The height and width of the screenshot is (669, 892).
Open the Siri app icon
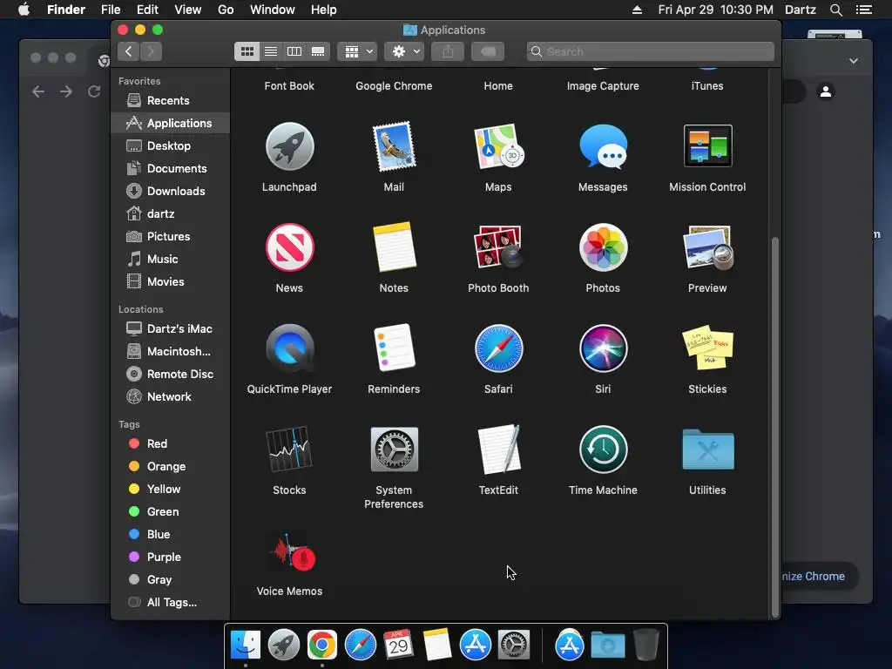(603, 348)
